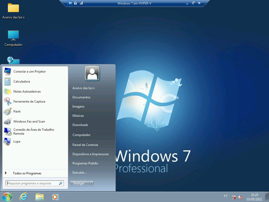Open Músicas from Start menu
This screenshot has height=202, width=269.
pos(78,116)
